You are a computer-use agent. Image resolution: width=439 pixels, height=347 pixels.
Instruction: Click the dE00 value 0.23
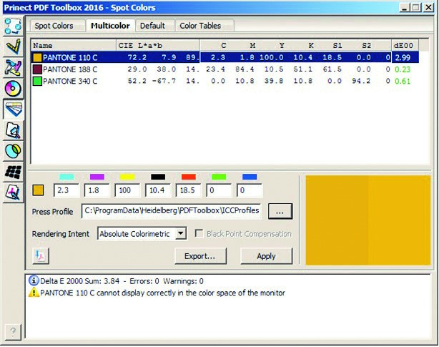pos(403,69)
